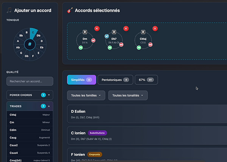227x162 pixels.
Task: Open the Toutes les familles dropdown
Action: [86, 95]
